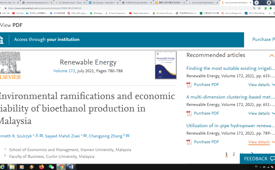Click the YouTube bookmark in bookmarks bar
The height and width of the screenshot is (170, 275).
[18, 13]
